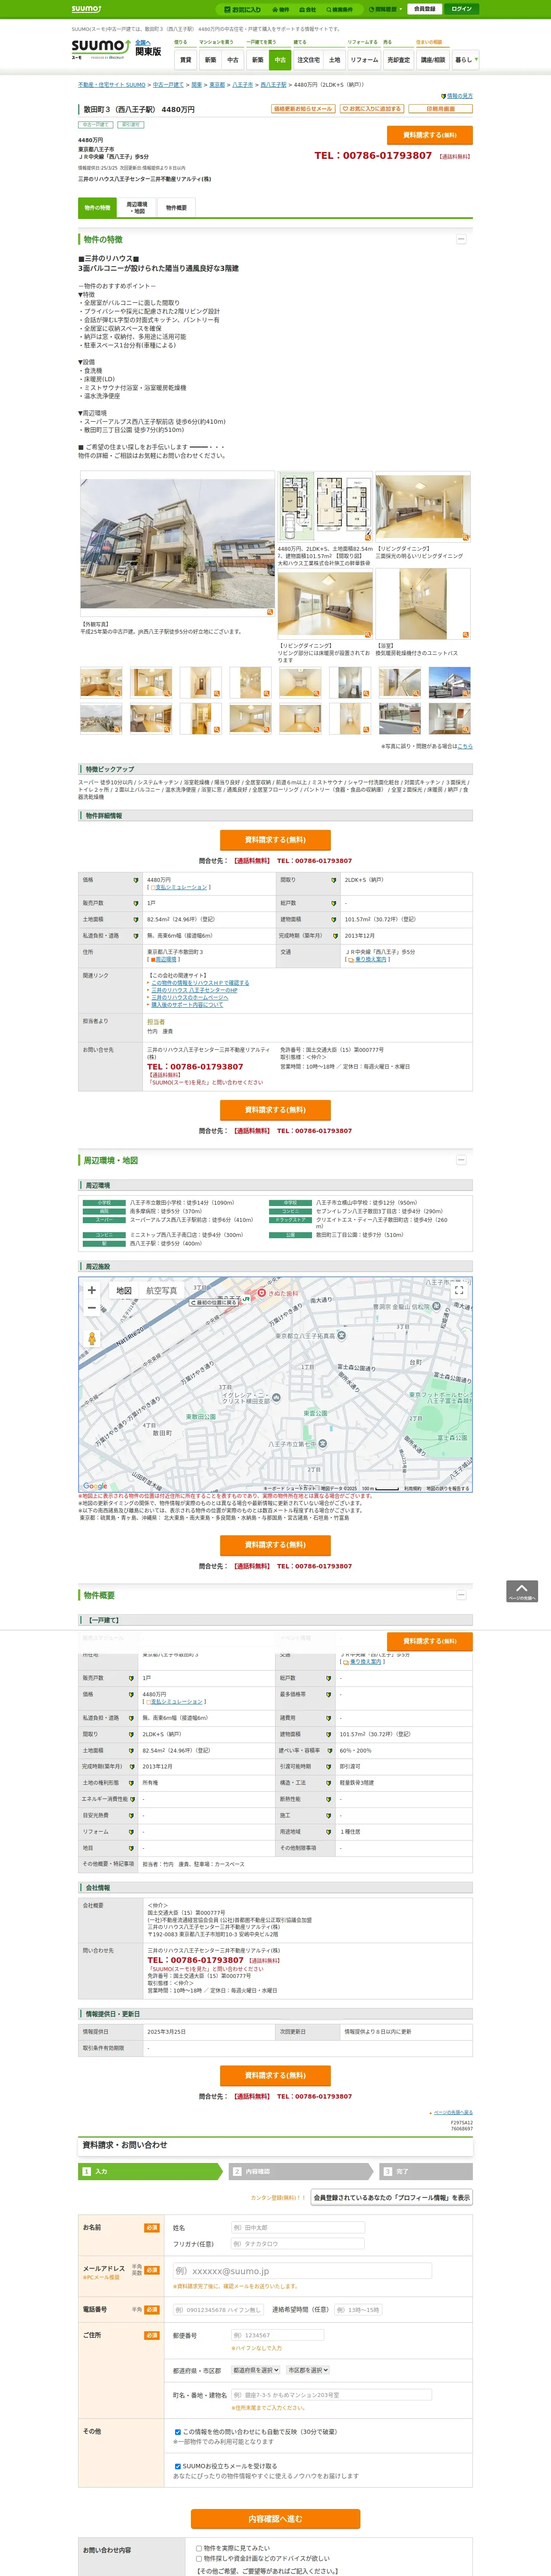551x2576 pixels.
Task: Toggle fullscreen map view
Action: coord(459,1291)
